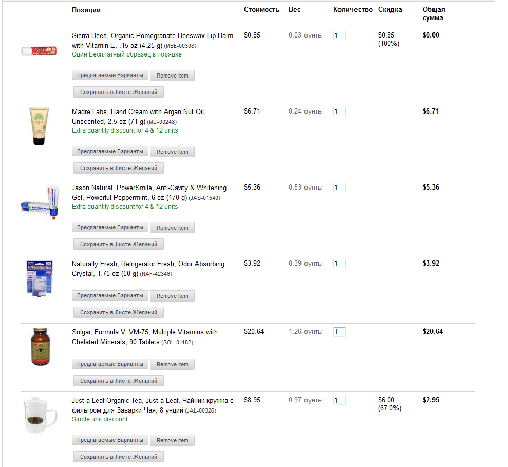Open Предлагаемые Варианты for Jason Natural gel
The image size is (508, 467).
tap(110, 227)
